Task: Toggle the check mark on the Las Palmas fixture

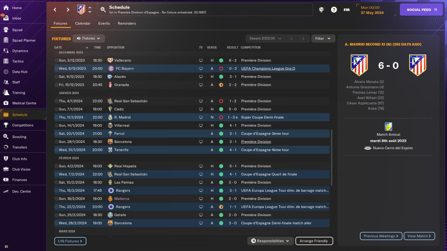Action: (x=56, y=182)
